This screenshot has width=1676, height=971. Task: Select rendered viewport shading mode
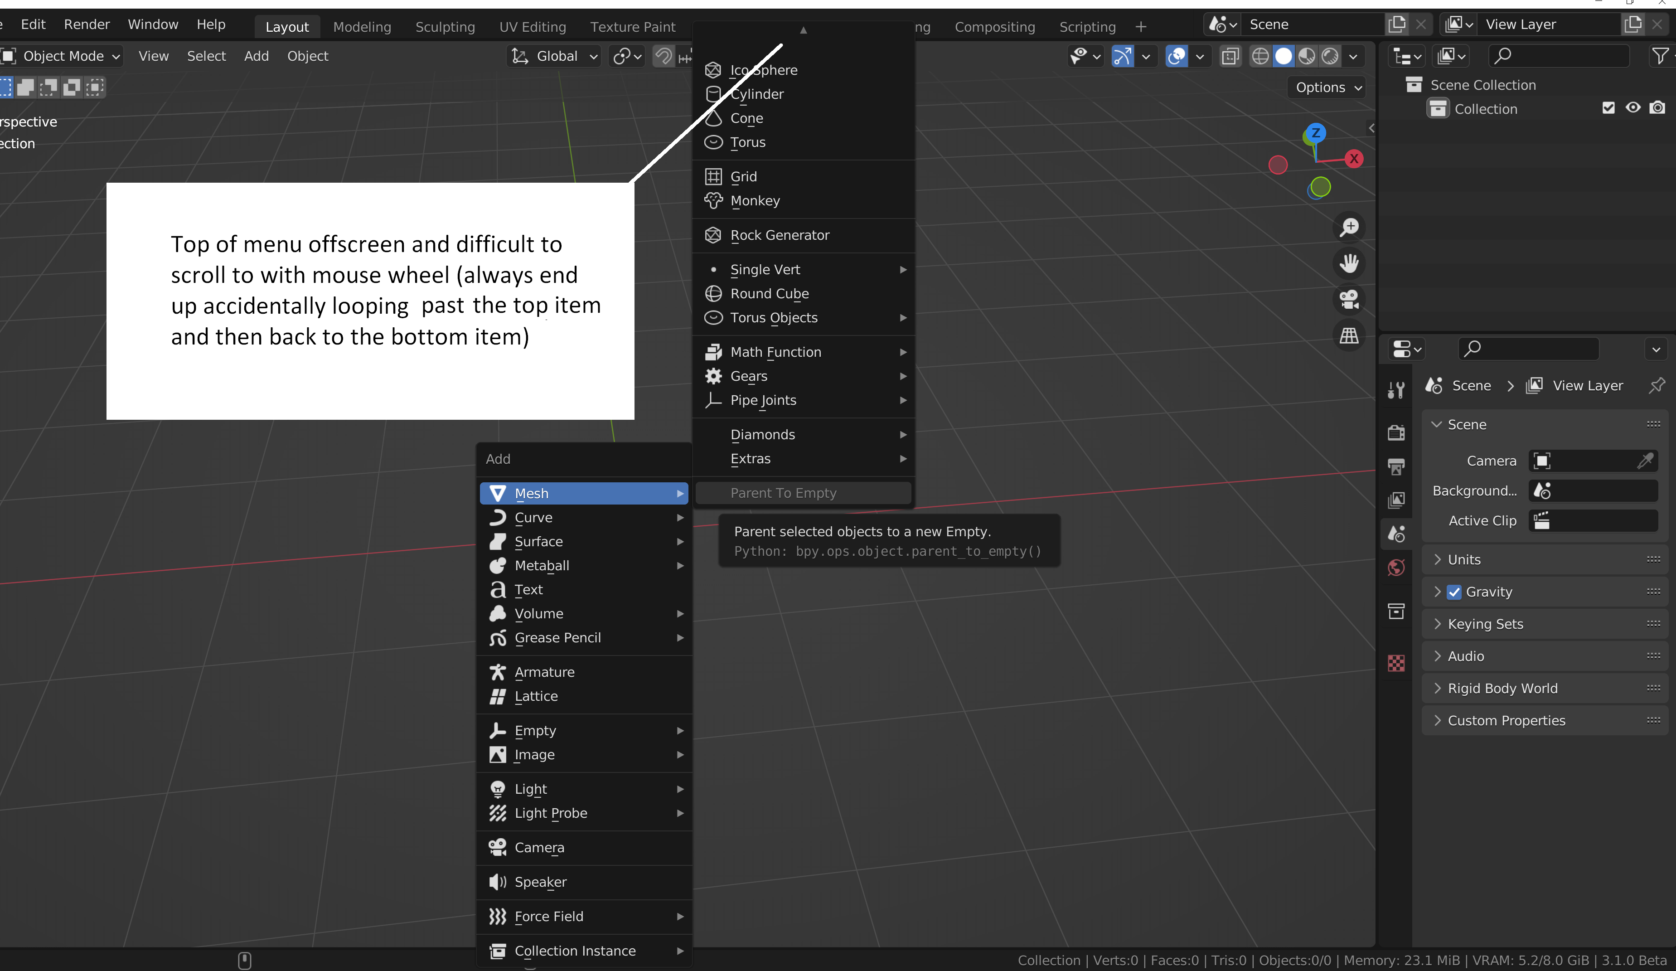(x=1330, y=57)
